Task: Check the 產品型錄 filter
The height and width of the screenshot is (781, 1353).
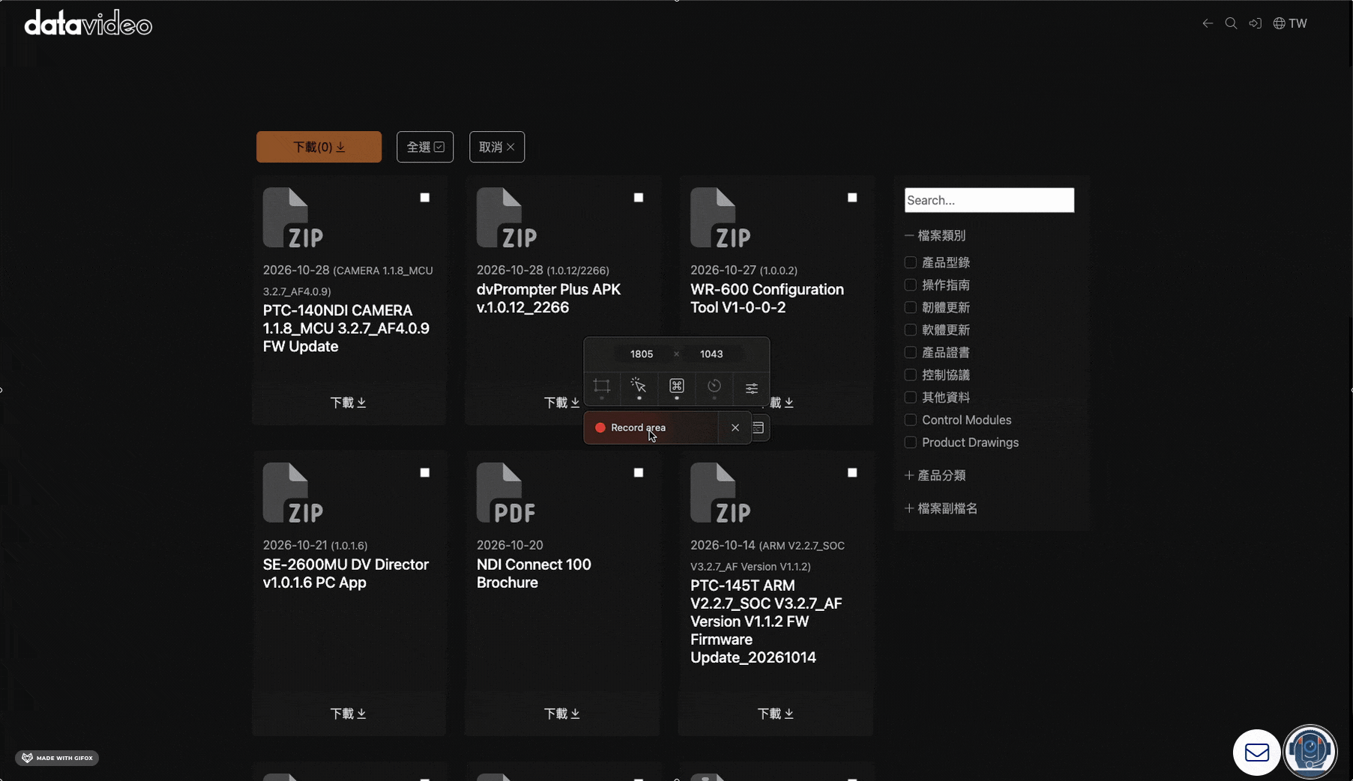Action: [911, 263]
